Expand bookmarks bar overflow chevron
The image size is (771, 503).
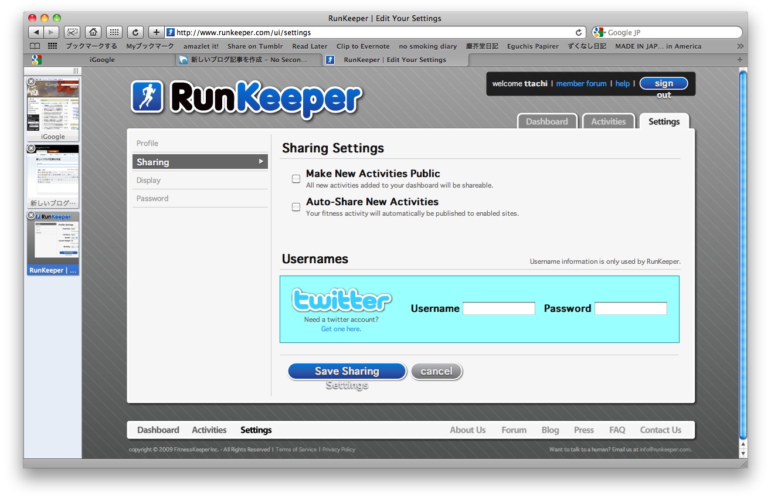[740, 46]
